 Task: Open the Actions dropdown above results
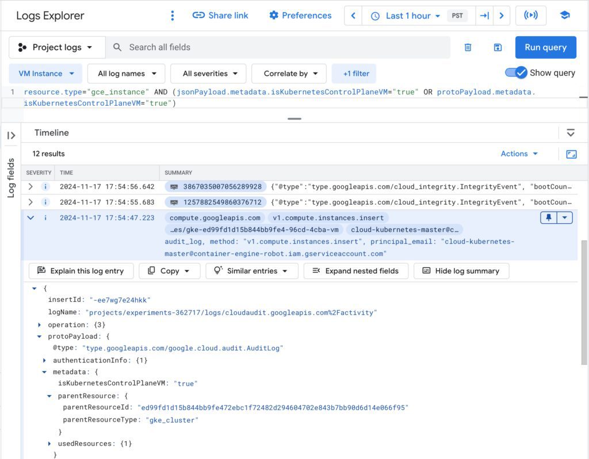[x=518, y=154]
